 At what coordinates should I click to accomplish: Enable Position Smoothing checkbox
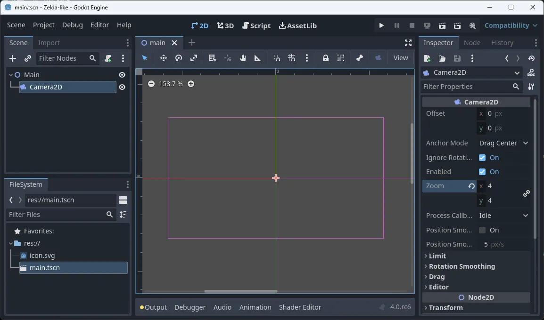[482, 230]
